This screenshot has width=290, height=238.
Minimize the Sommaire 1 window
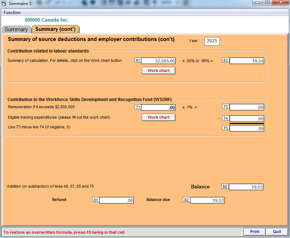coord(258,3)
